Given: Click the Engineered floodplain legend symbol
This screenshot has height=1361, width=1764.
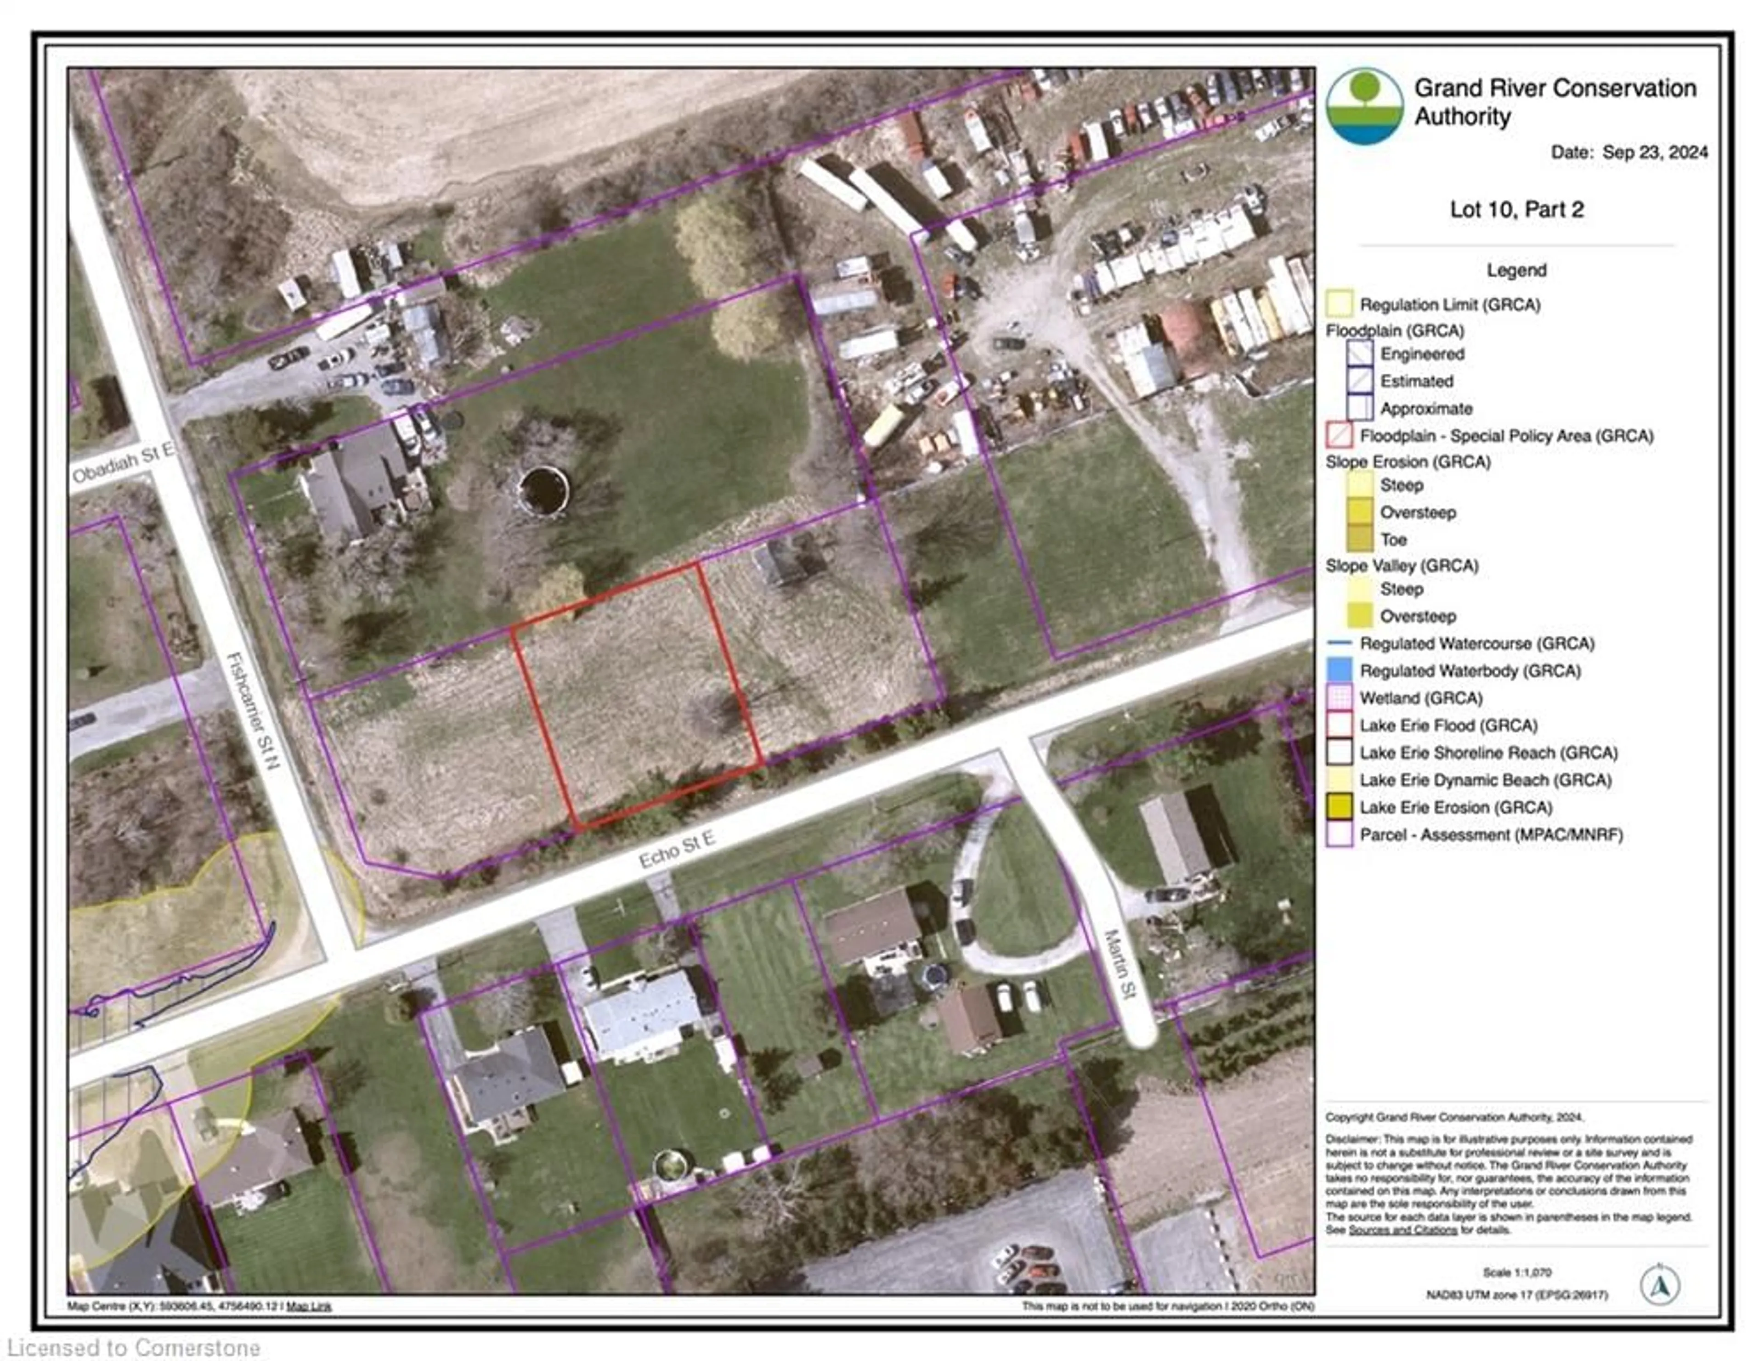Looking at the screenshot, I should 1359,354.
